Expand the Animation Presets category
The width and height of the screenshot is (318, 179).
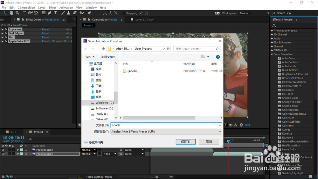pos(272,31)
